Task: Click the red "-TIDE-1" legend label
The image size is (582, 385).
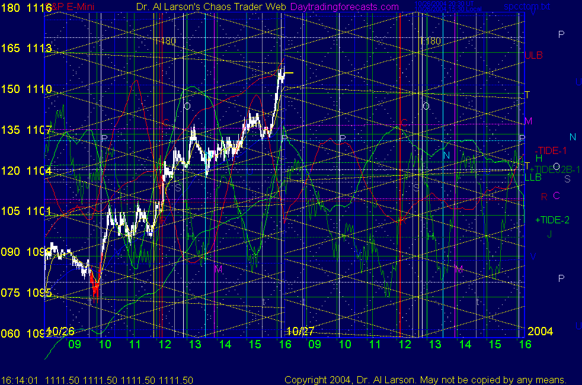Action: [551, 150]
